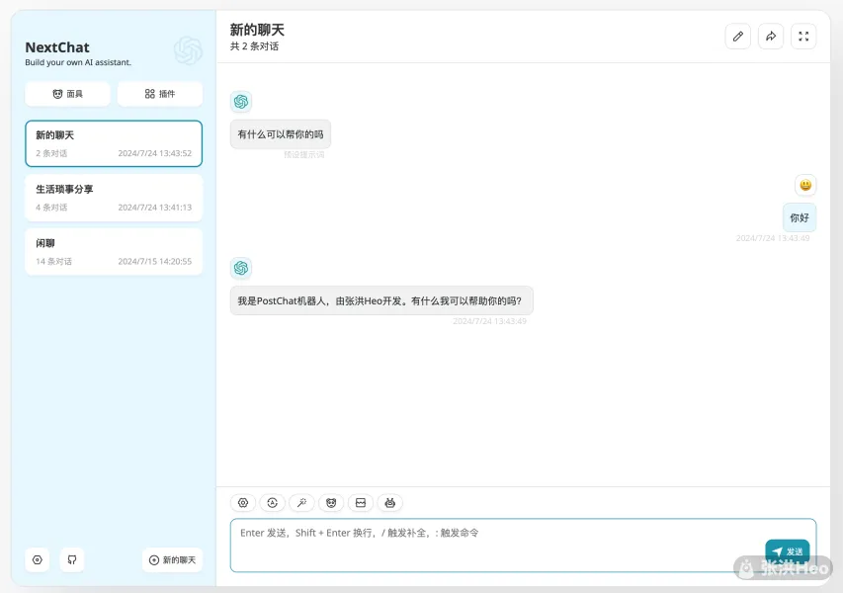Viewport: 843px width, 593px height.
Task: Click the 预设提示词 label under first message
Action: pos(304,155)
